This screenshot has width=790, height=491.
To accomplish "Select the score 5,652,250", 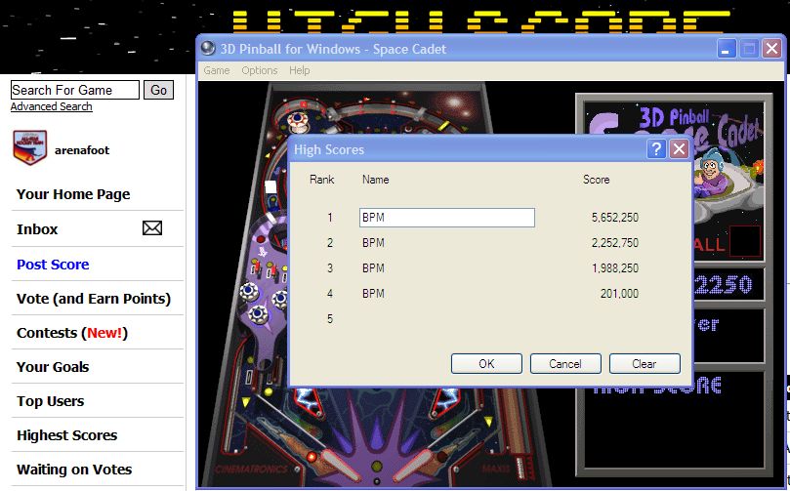I will tap(614, 218).
